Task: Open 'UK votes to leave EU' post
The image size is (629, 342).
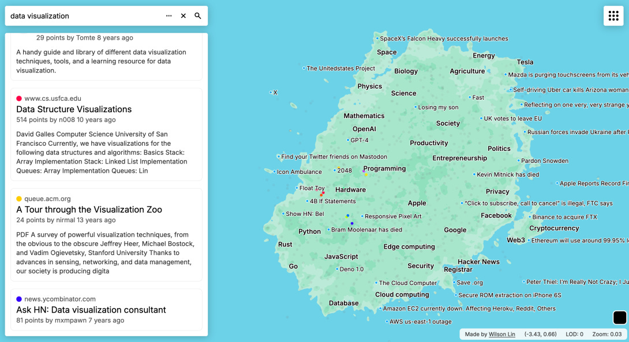Action: (x=512, y=119)
